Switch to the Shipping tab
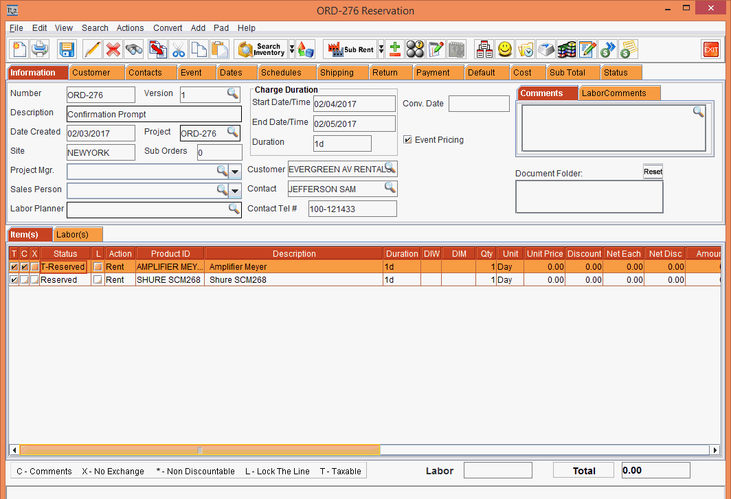This screenshot has height=499, width=731. click(337, 73)
